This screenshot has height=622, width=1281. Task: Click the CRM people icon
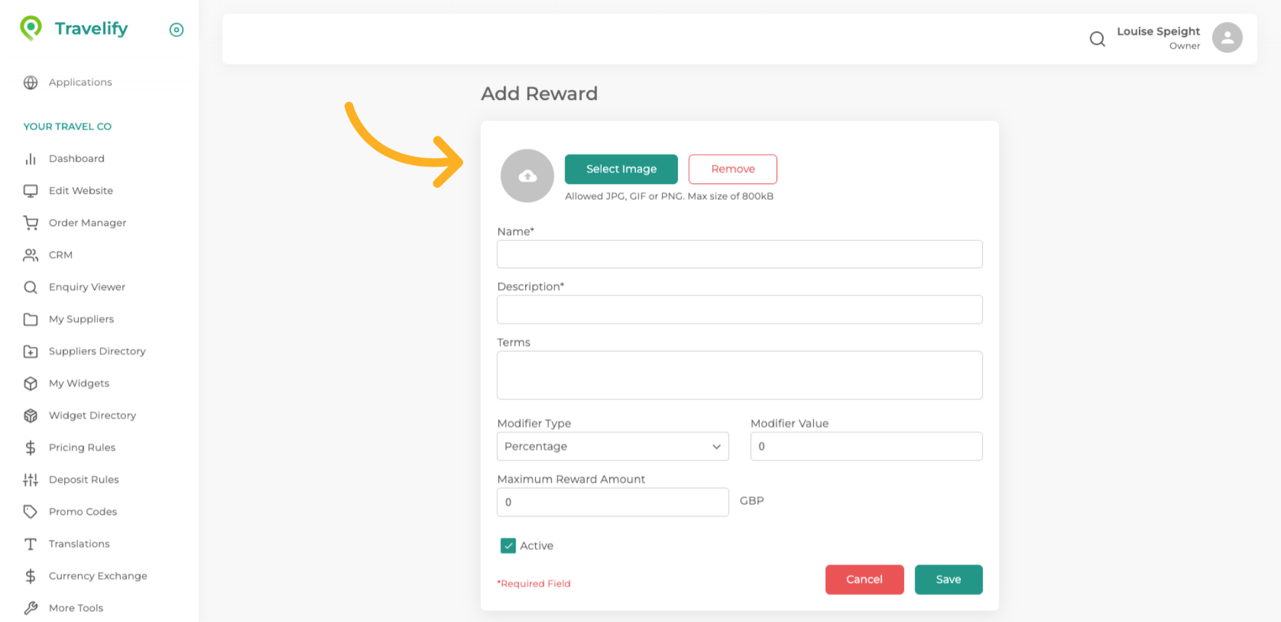[x=31, y=255]
